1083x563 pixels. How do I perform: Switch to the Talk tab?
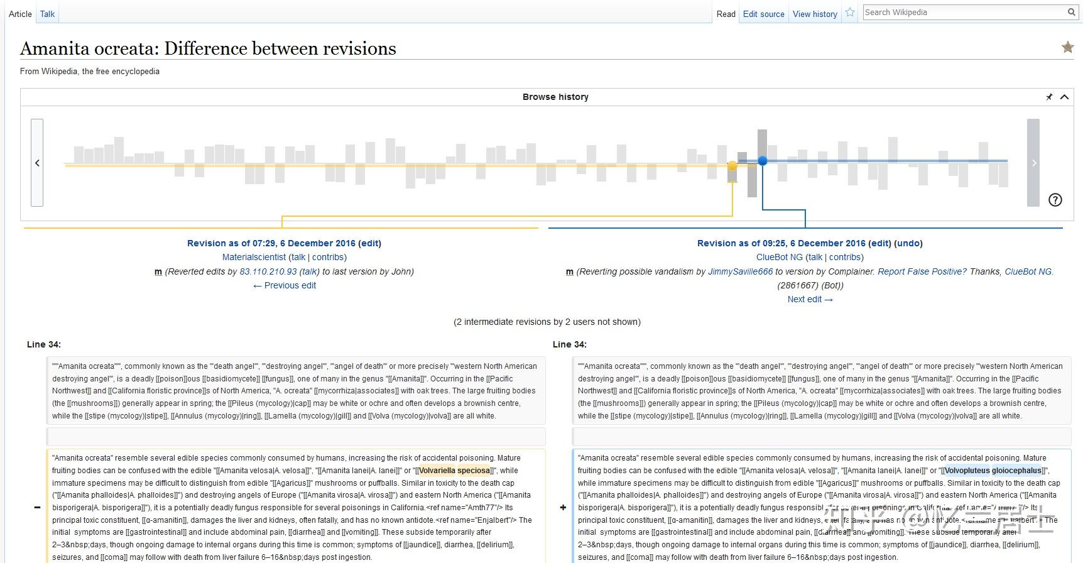[x=47, y=14]
